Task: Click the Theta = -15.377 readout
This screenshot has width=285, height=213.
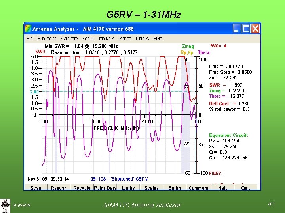Action: click(x=227, y=96)
